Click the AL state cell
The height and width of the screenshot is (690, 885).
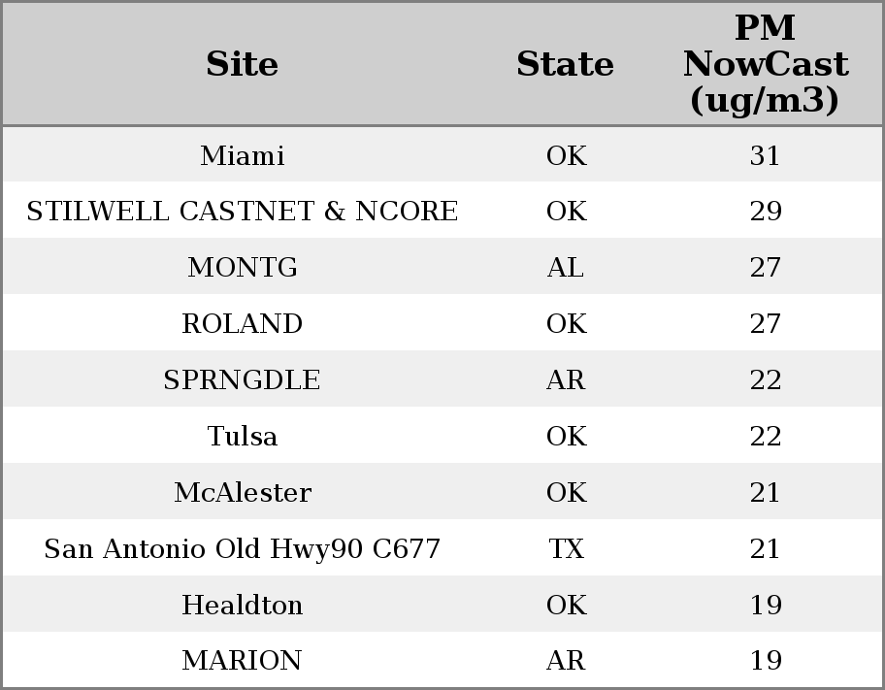click(566, 268)
